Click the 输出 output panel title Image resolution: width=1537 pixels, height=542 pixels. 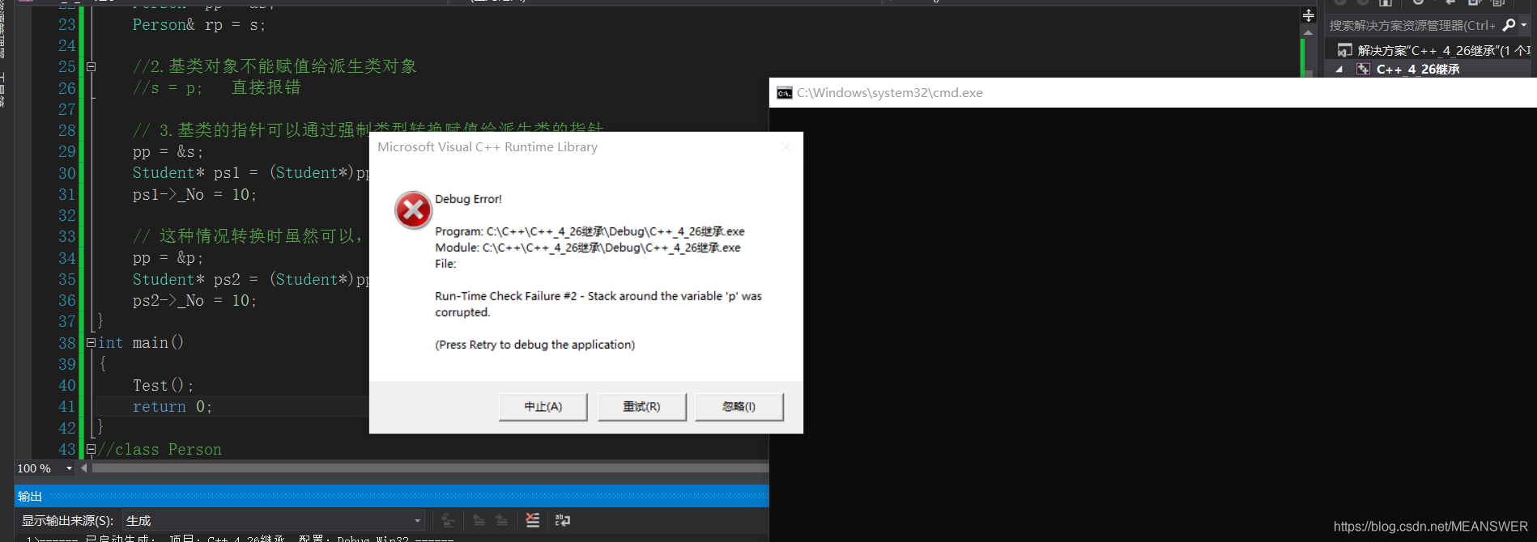30,496
